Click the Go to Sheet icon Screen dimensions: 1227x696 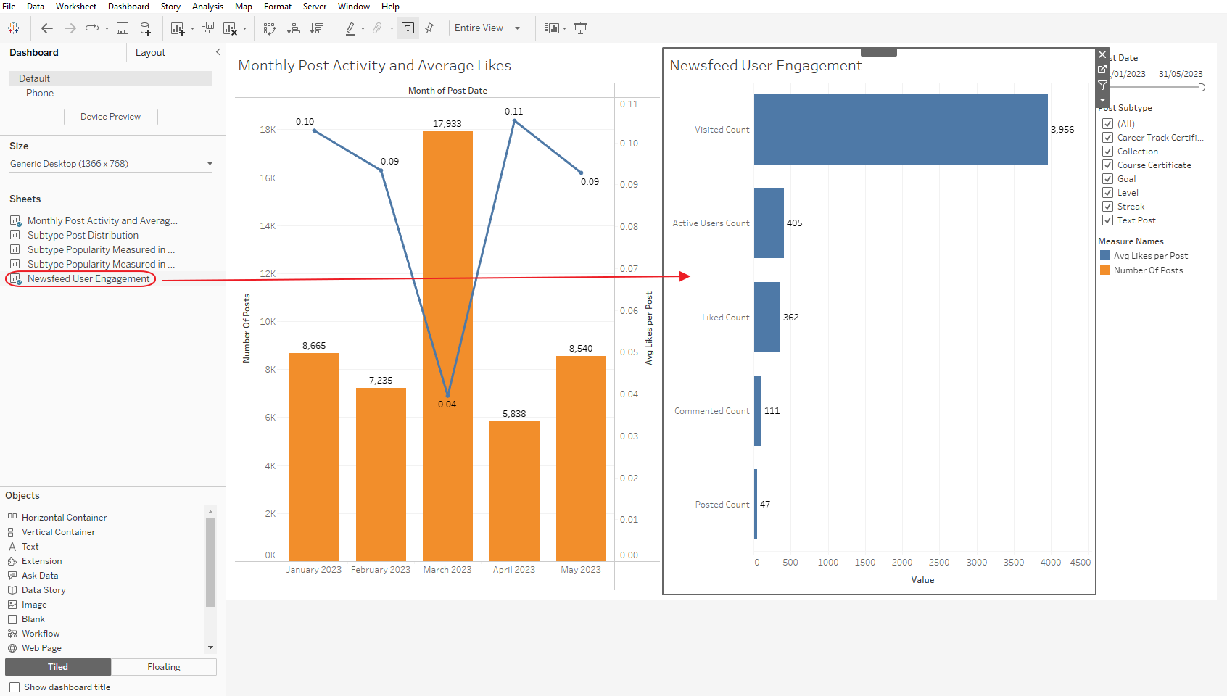click(x=1102, y=69)
